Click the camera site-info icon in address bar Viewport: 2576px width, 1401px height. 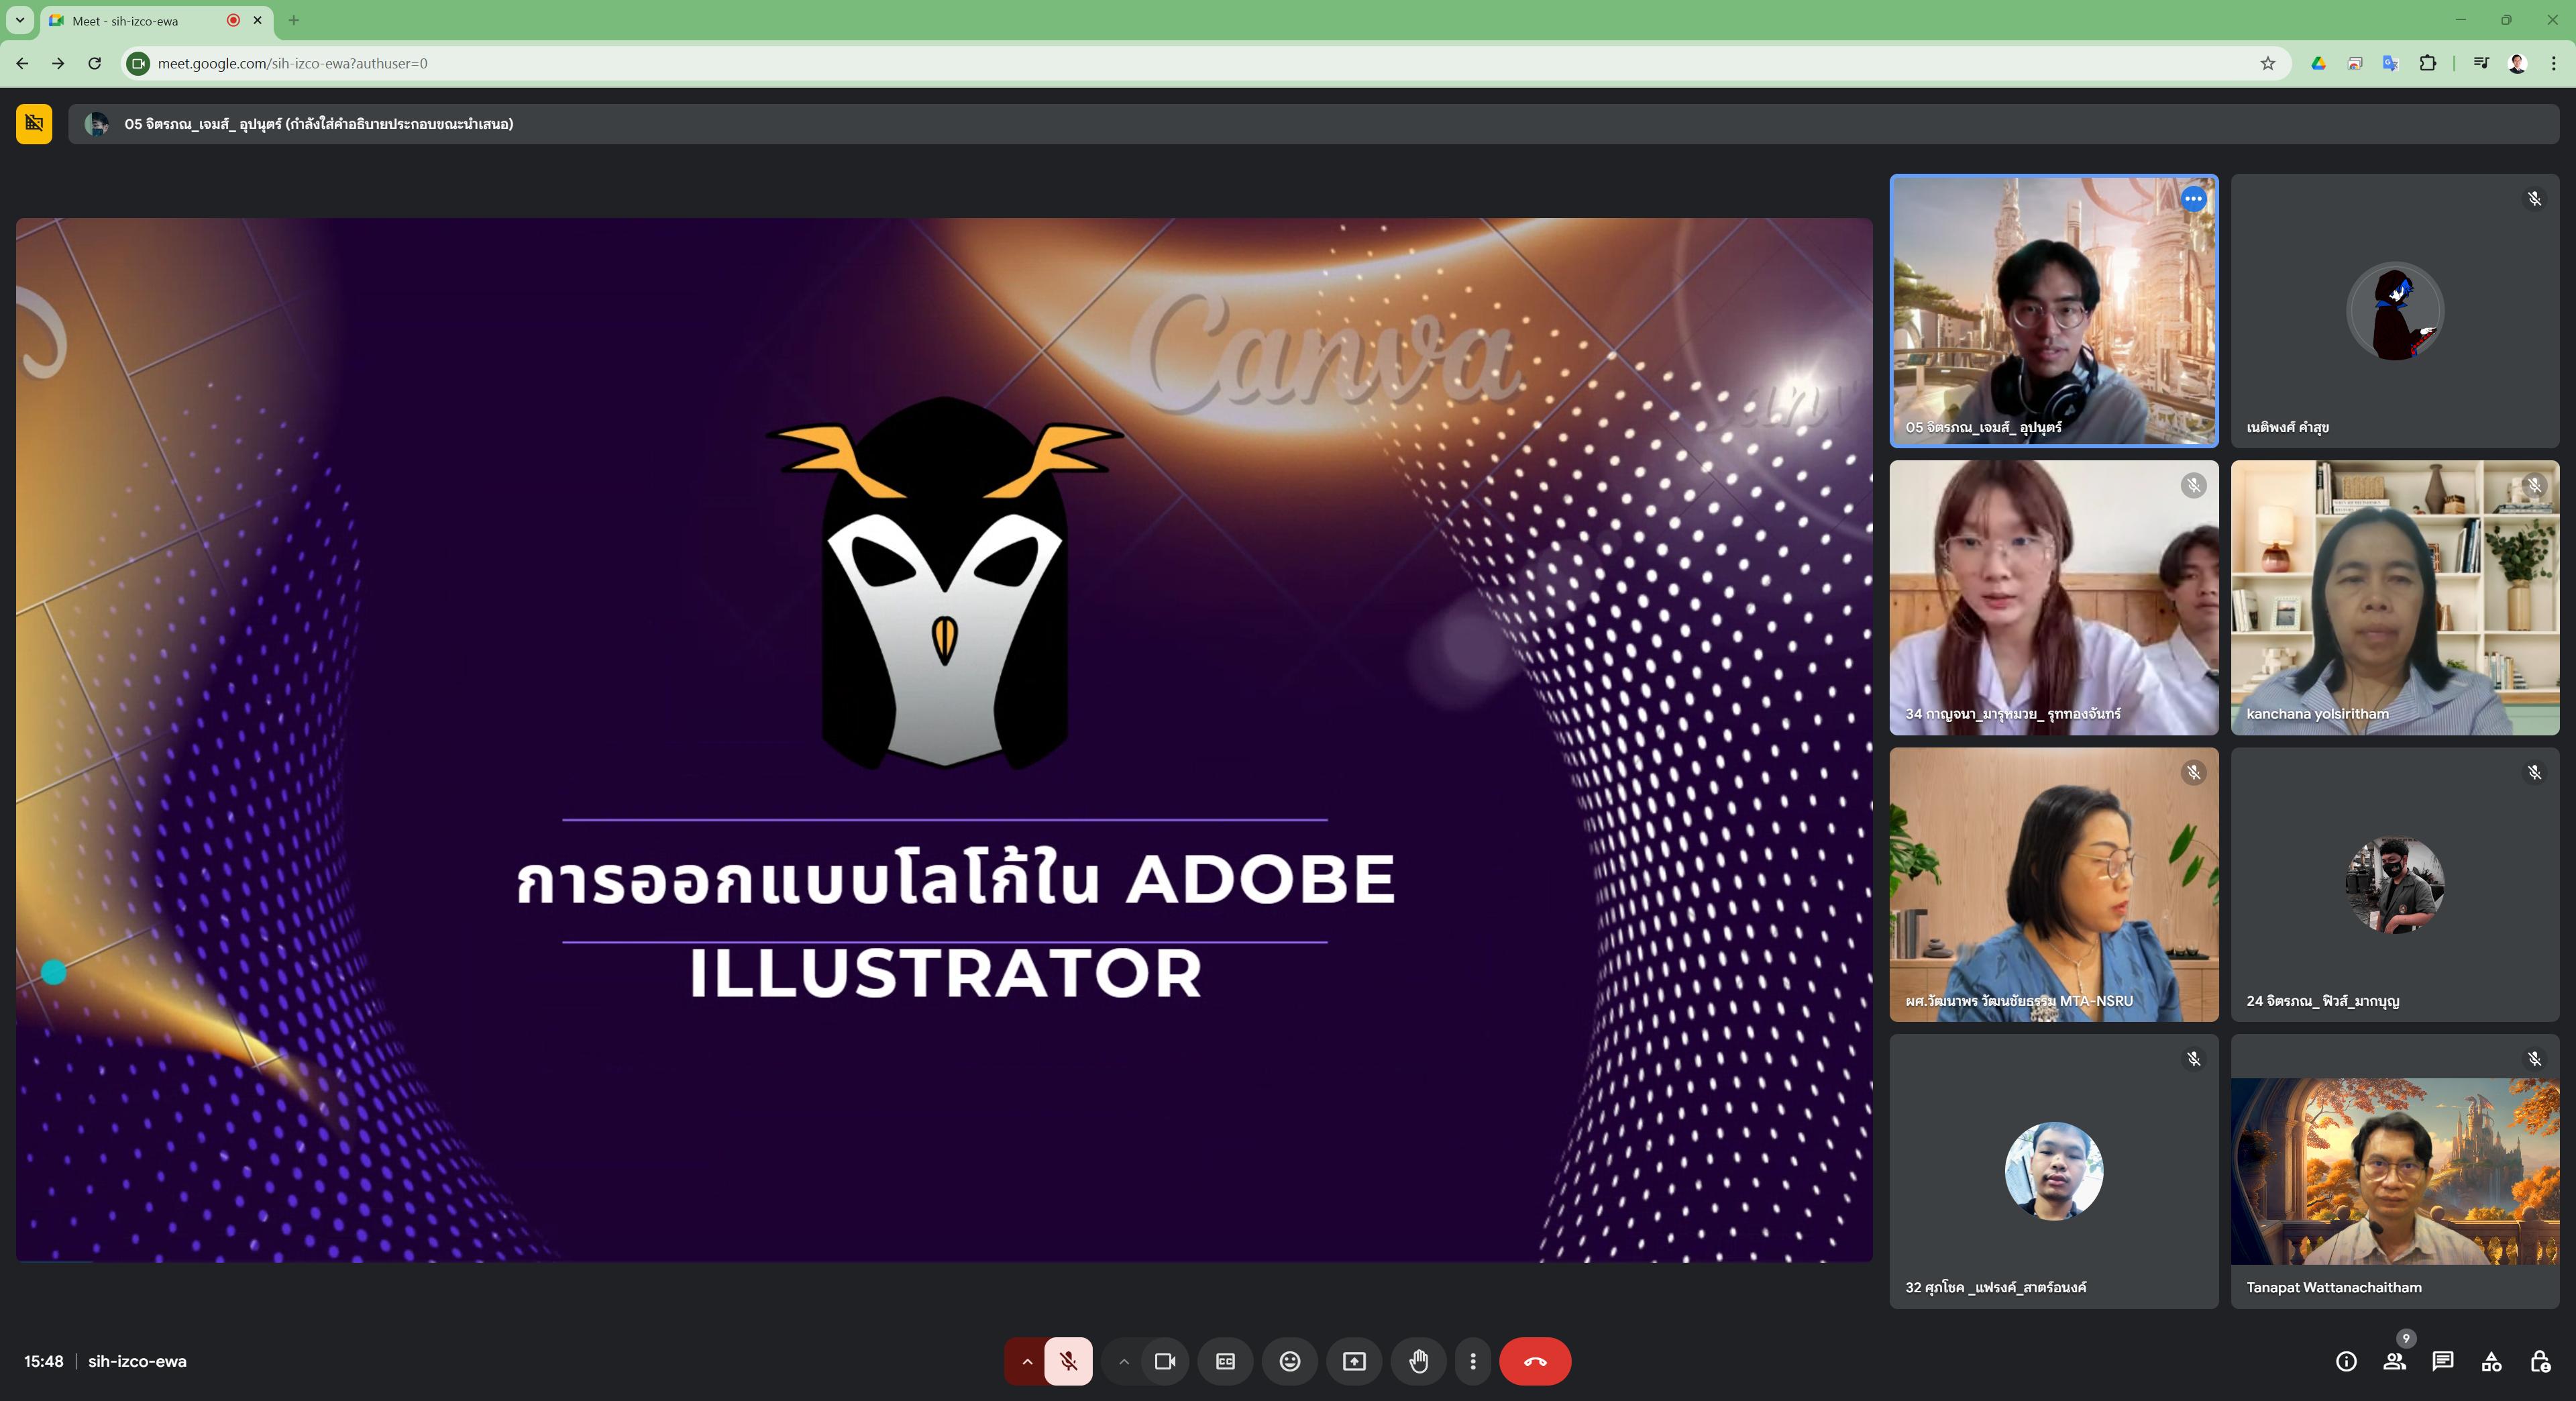click(x=139, y=63)
